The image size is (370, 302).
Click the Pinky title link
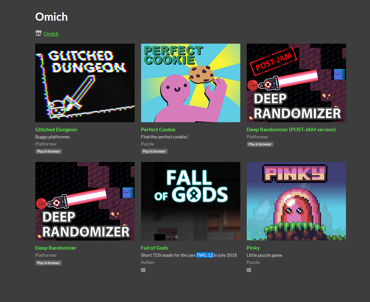point(253,248)
